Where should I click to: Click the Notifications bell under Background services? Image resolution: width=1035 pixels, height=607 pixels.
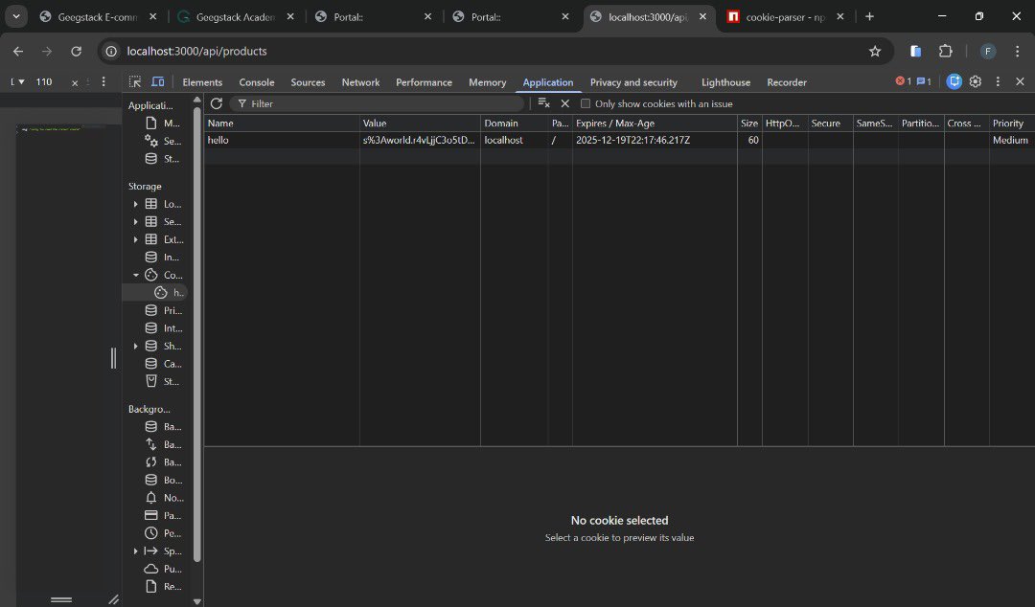(150, 497)
